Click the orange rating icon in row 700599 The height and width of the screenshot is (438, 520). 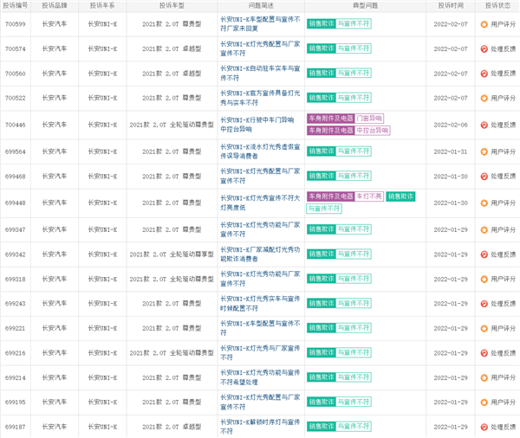point(484,24)
